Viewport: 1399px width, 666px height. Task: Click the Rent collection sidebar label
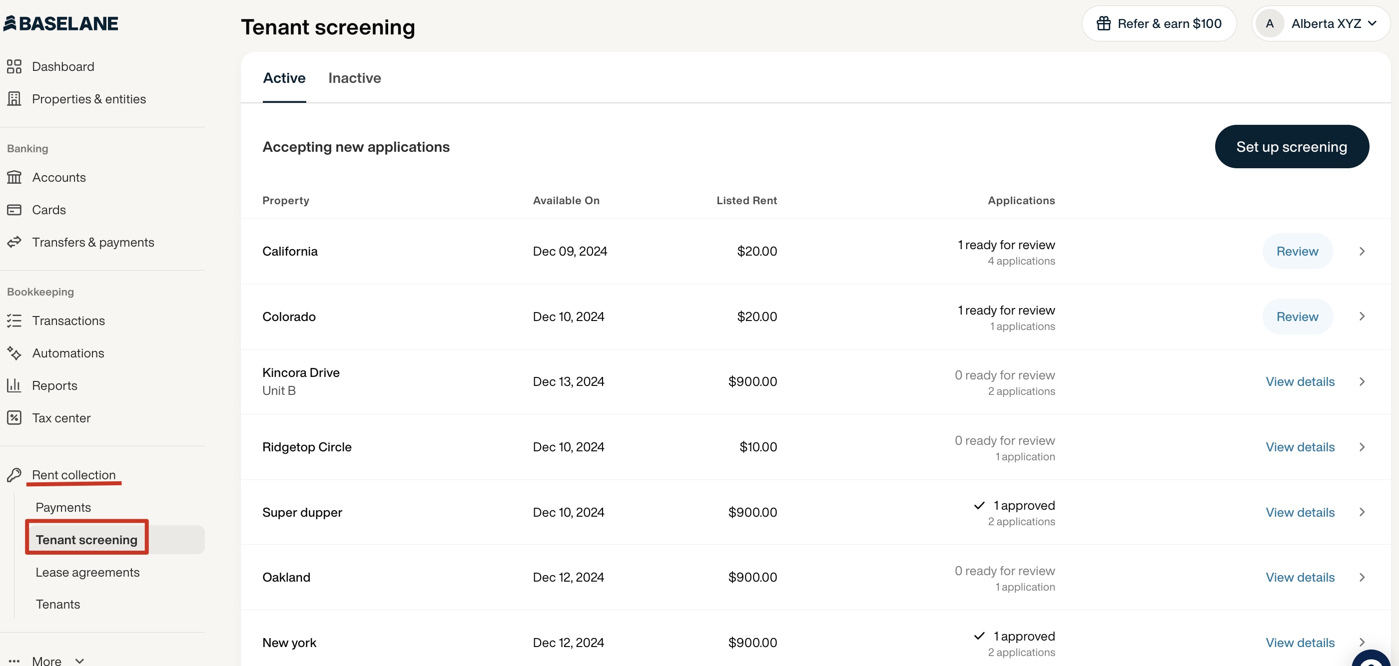tap(74, 475)
